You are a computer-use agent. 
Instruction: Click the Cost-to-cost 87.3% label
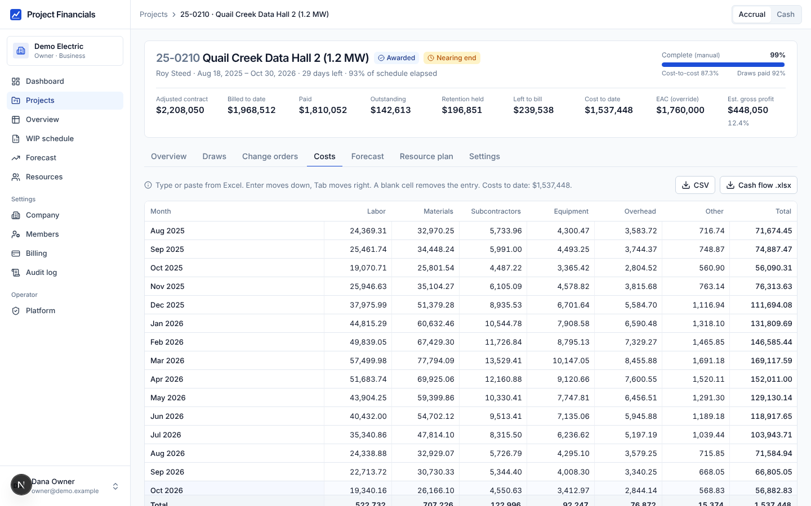click(x=690, y=74)
